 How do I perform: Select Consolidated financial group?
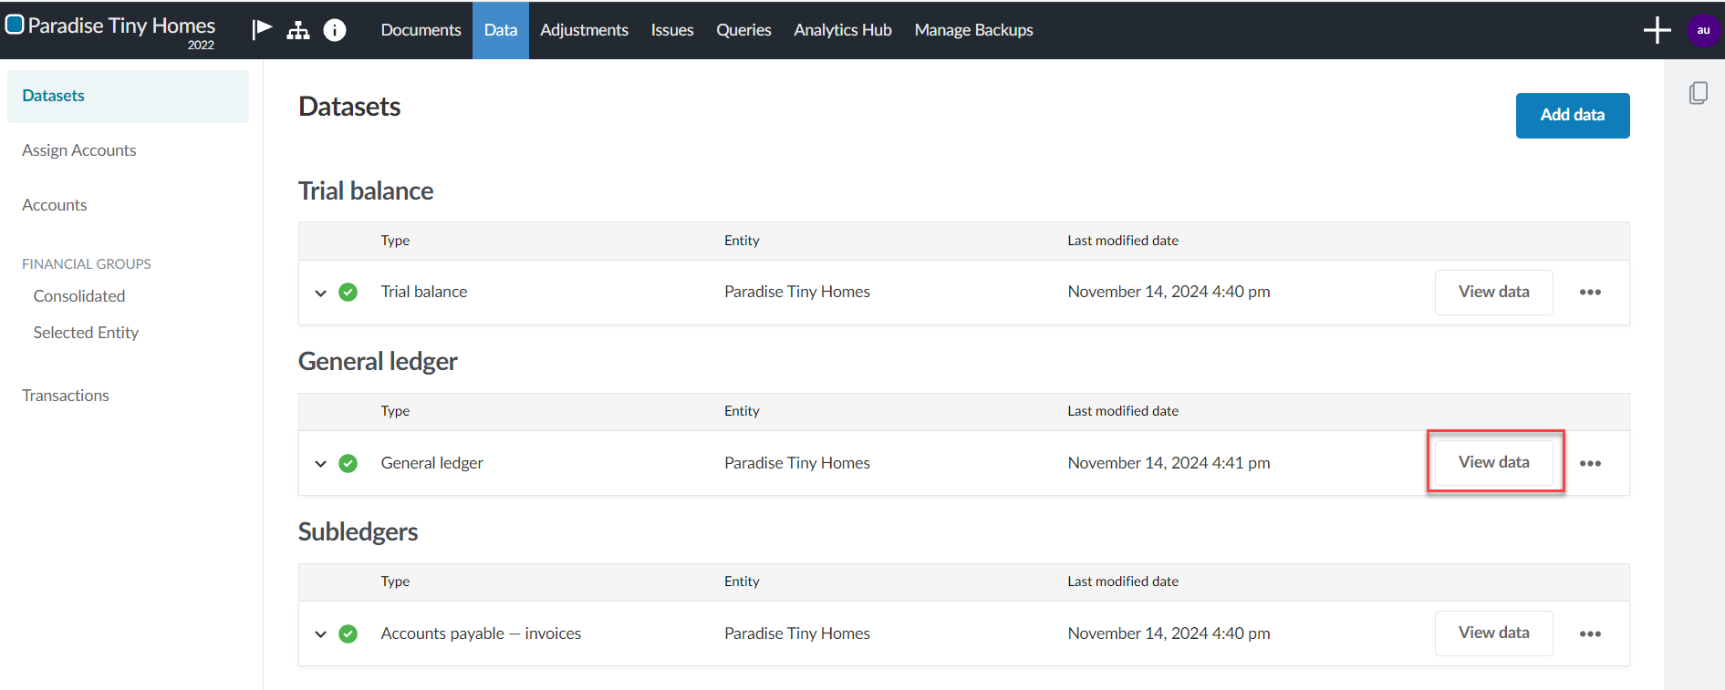(x=79, y=296)
